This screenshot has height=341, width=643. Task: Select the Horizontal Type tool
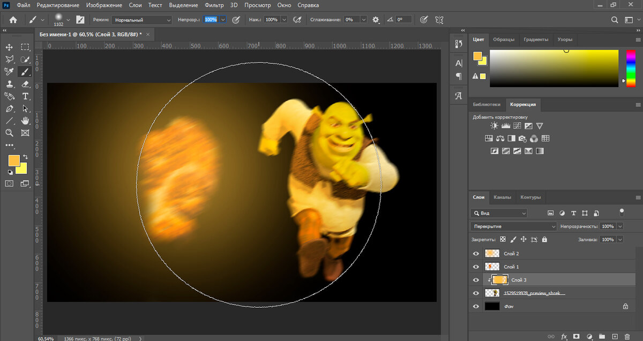[x=25, y=96]
